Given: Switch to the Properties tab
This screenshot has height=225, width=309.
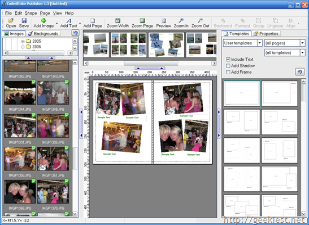Looking at the screenshot, I should 266,34.
